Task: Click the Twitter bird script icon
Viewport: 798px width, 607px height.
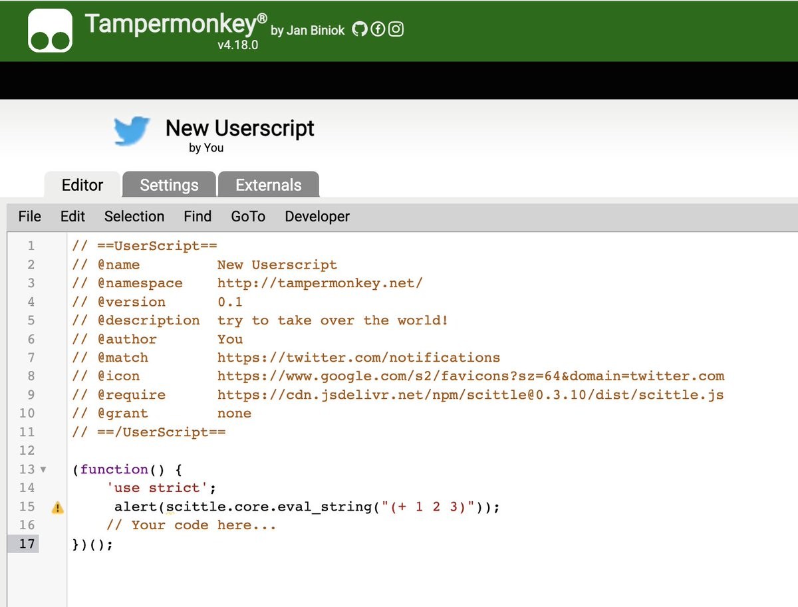Action: 132,131
